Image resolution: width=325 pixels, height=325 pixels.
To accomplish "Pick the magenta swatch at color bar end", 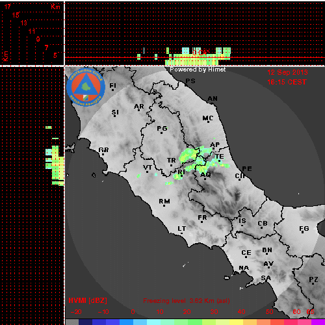I will coord(318,322).
